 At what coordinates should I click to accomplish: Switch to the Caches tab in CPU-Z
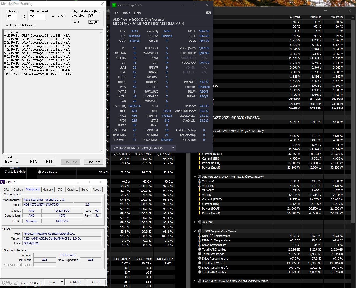tap(18, 190)
